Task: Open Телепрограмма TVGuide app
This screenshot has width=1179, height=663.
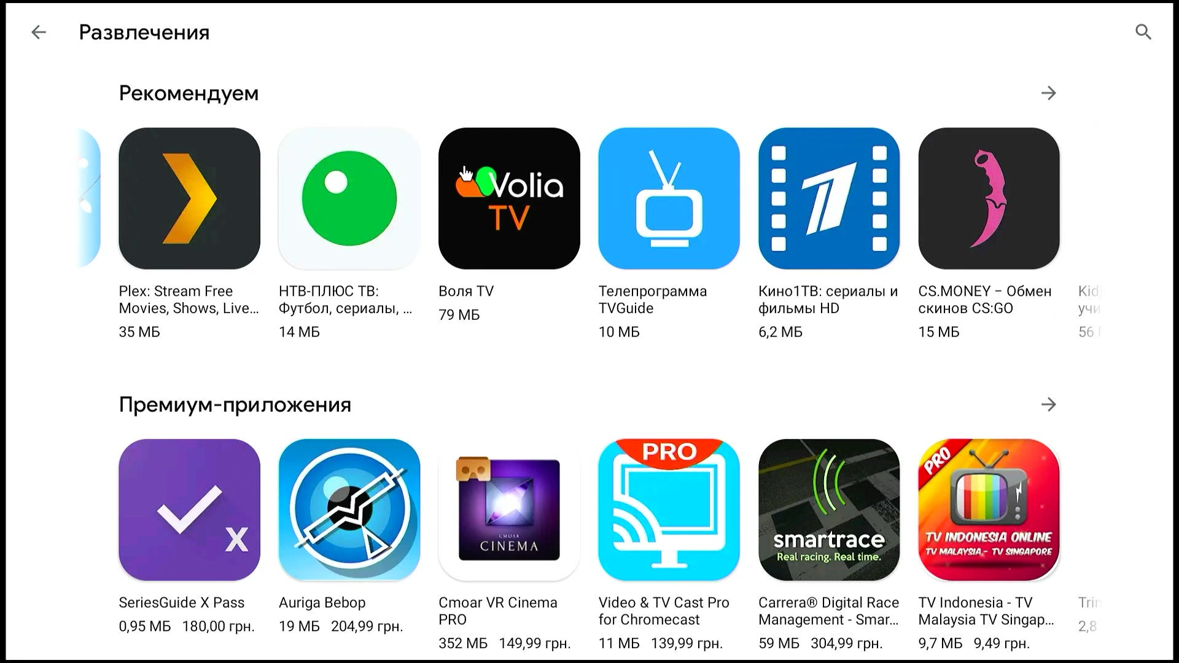Action: (670, 198)
